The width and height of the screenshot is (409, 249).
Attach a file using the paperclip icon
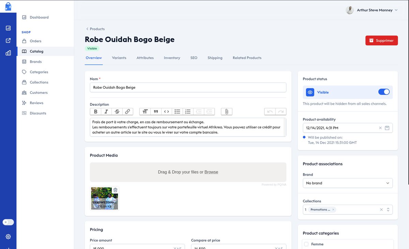click(x=226, y=111)
